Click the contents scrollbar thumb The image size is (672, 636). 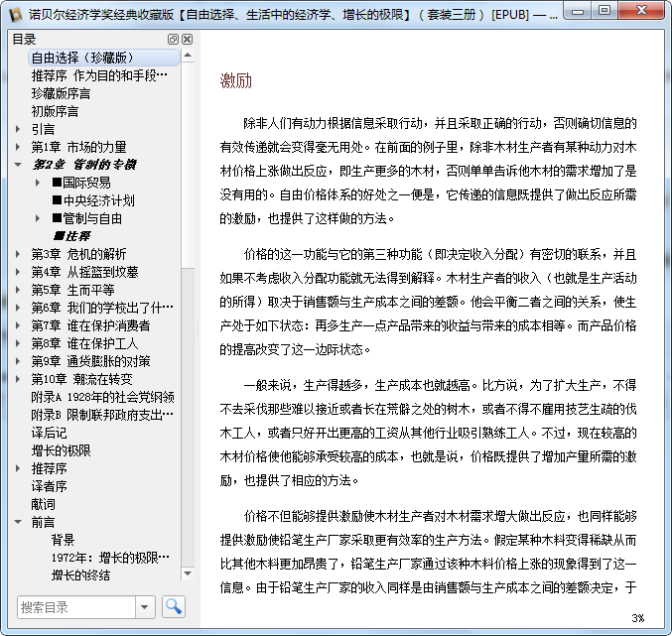pyautogui.click(x=188, y=166)
